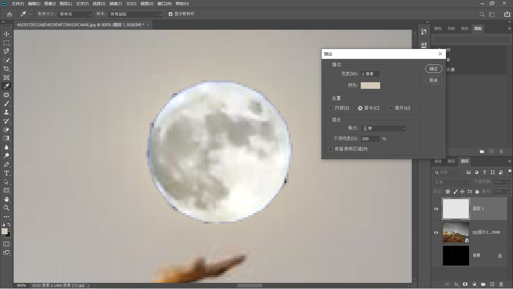The height and width of the screenshot is (289, 513).
Task: Switch to the 通道 tab
Action: pos(438,161)
